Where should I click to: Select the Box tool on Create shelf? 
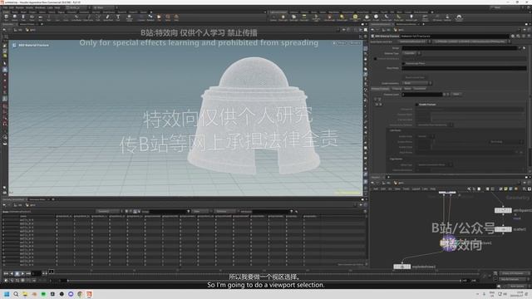pyautogui.click(x=7, y=17)
